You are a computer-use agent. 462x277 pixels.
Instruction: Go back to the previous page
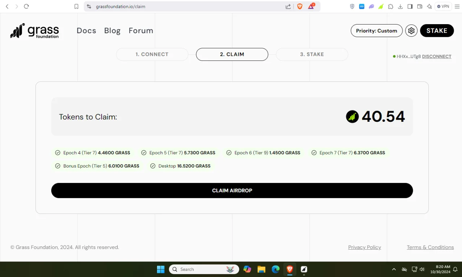(x=7, y=6)
